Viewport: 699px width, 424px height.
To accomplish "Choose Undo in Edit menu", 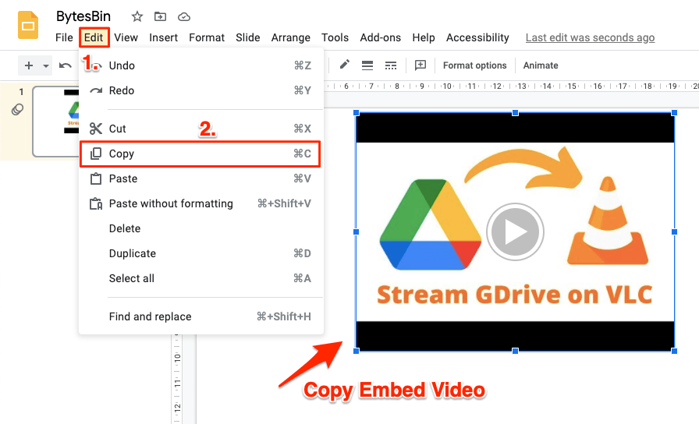I will (201, 65).
